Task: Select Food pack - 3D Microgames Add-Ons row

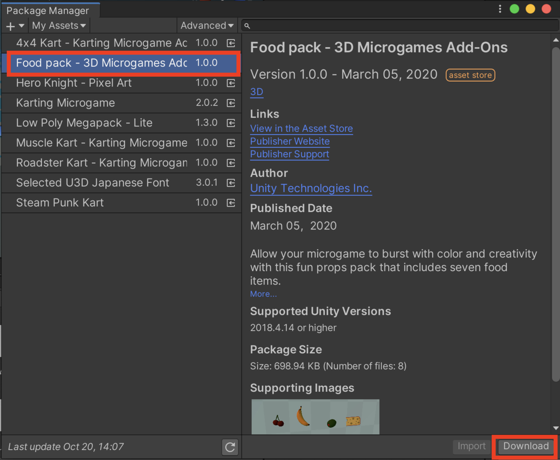Action: pyautogui.click(x=121, y=63)
